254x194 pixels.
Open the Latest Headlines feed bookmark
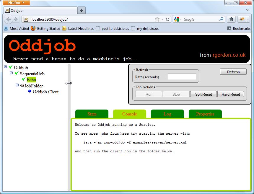pyautogui.click(x=78, y=29)
